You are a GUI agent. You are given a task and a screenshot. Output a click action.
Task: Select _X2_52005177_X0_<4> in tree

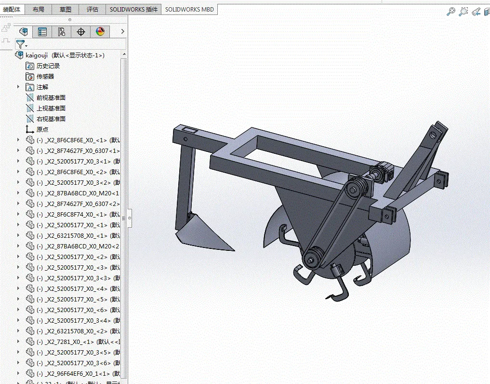[78, 288]
